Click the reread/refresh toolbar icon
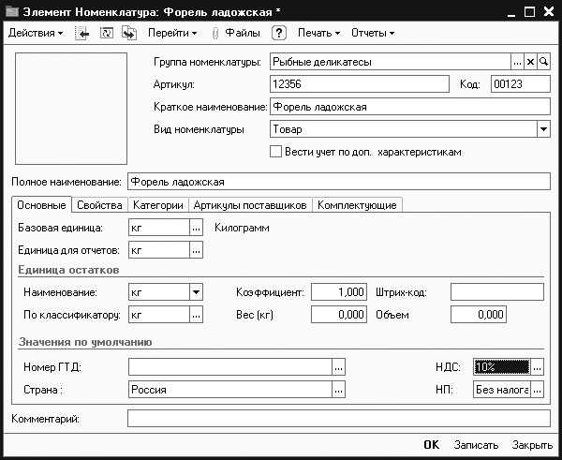This screenshot has height=460, width=562. click(107, 33)
